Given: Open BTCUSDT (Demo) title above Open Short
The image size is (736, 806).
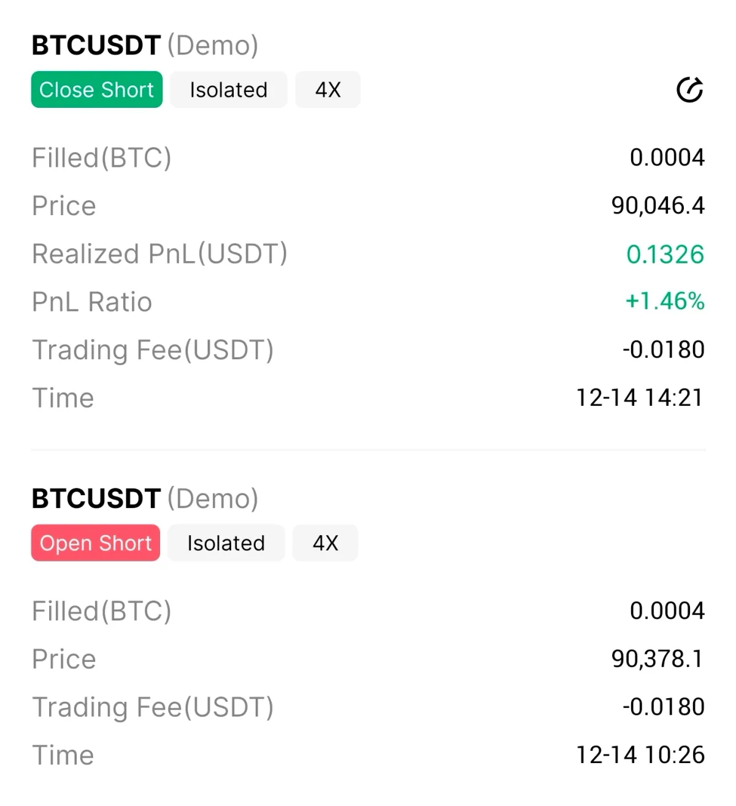Looking at the screenshot, I should point(145,499).
